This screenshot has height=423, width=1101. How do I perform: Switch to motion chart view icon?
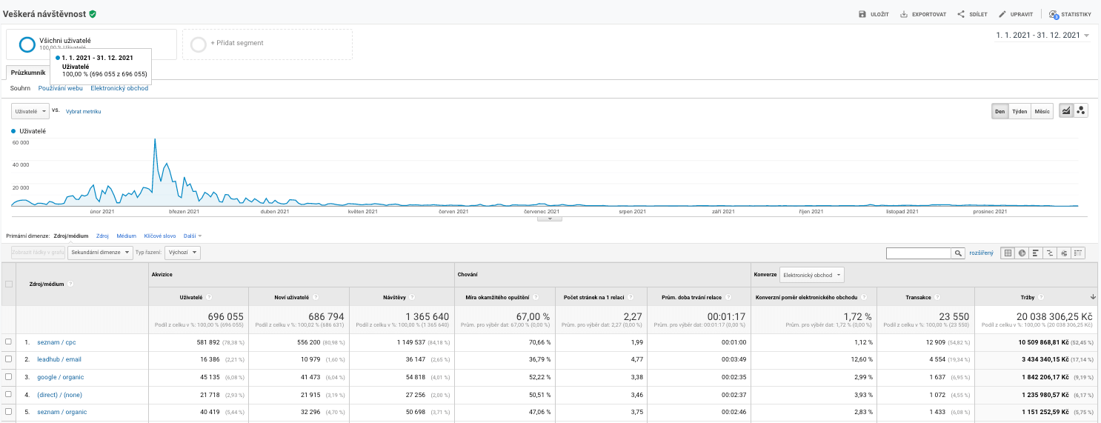pos(1081,111)
